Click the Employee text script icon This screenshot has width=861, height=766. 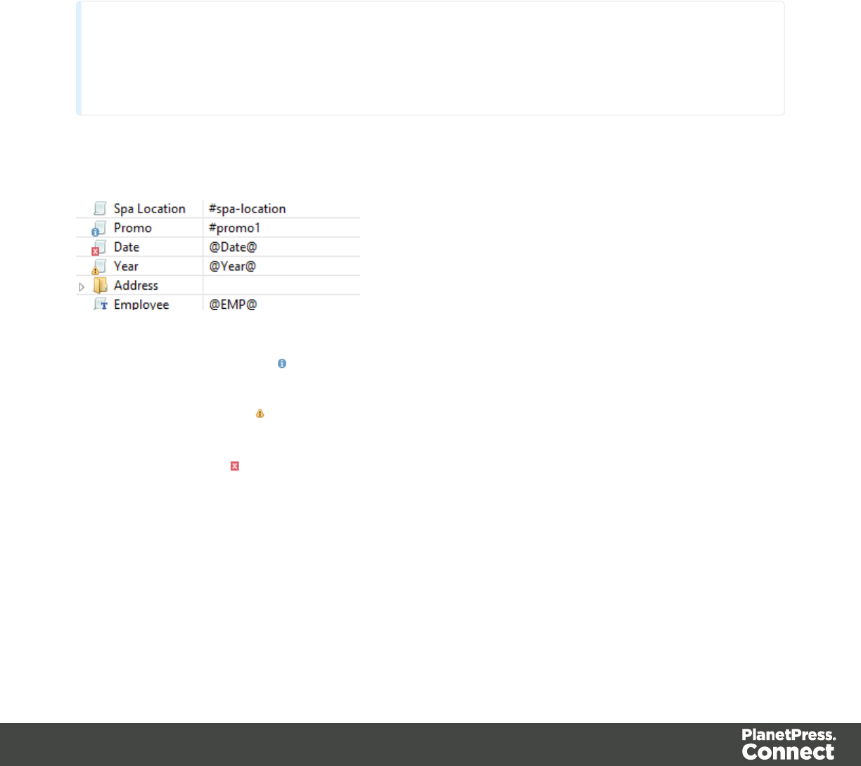(101, 304)
